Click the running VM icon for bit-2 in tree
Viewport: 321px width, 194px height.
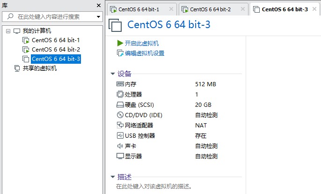point(26,50)
